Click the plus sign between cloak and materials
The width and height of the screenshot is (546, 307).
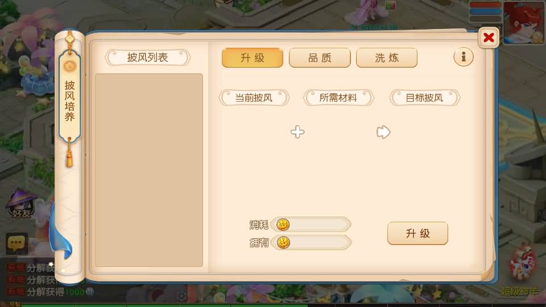[297, 132]
